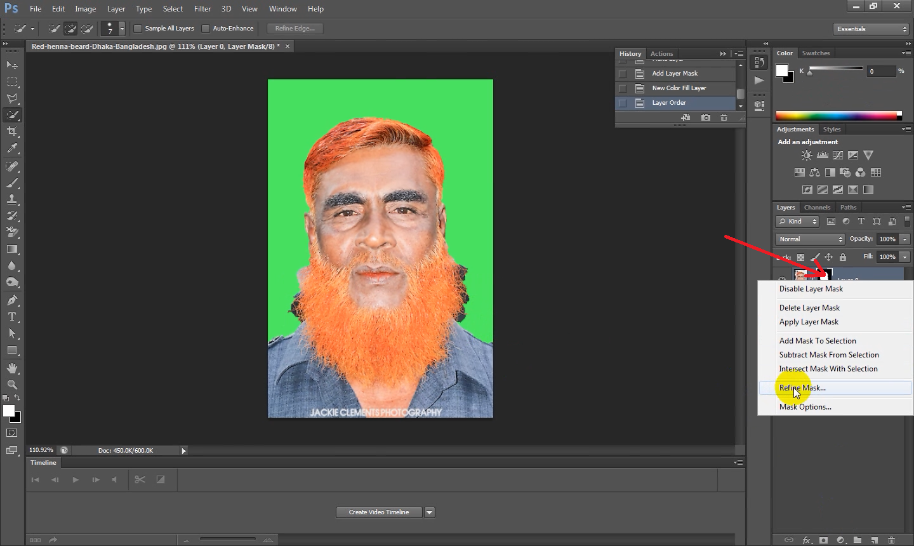Click the Create Video Timeline button
914x546 pixels.
379,512
